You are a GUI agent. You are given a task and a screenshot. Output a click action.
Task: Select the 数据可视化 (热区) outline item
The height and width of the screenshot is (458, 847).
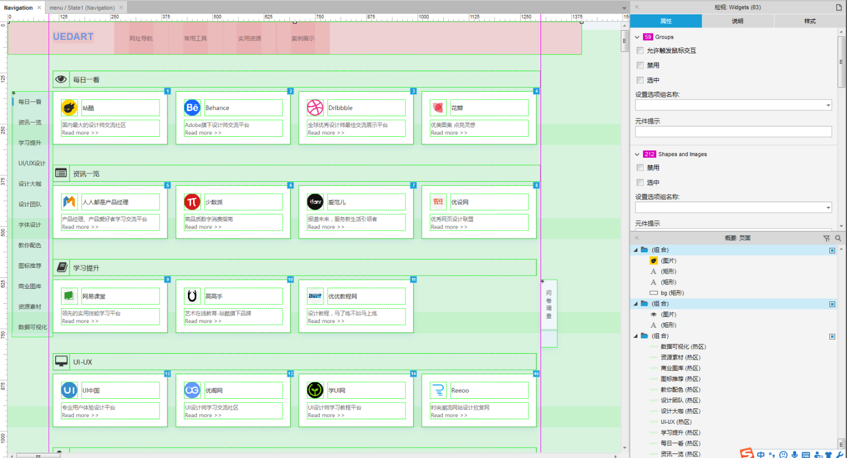click(x=680, y=347)
